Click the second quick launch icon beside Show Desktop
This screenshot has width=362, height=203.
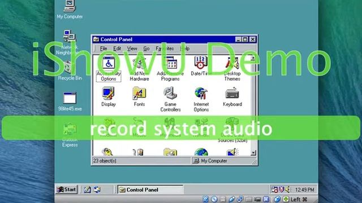coord(97,189)
